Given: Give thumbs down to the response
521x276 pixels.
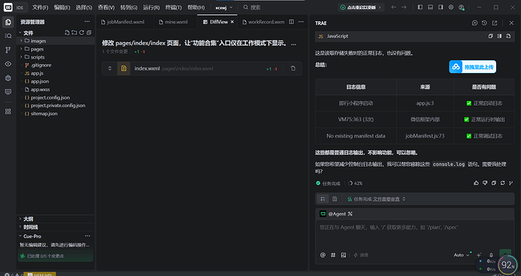Looking at the screenshot, I should 485,182.
